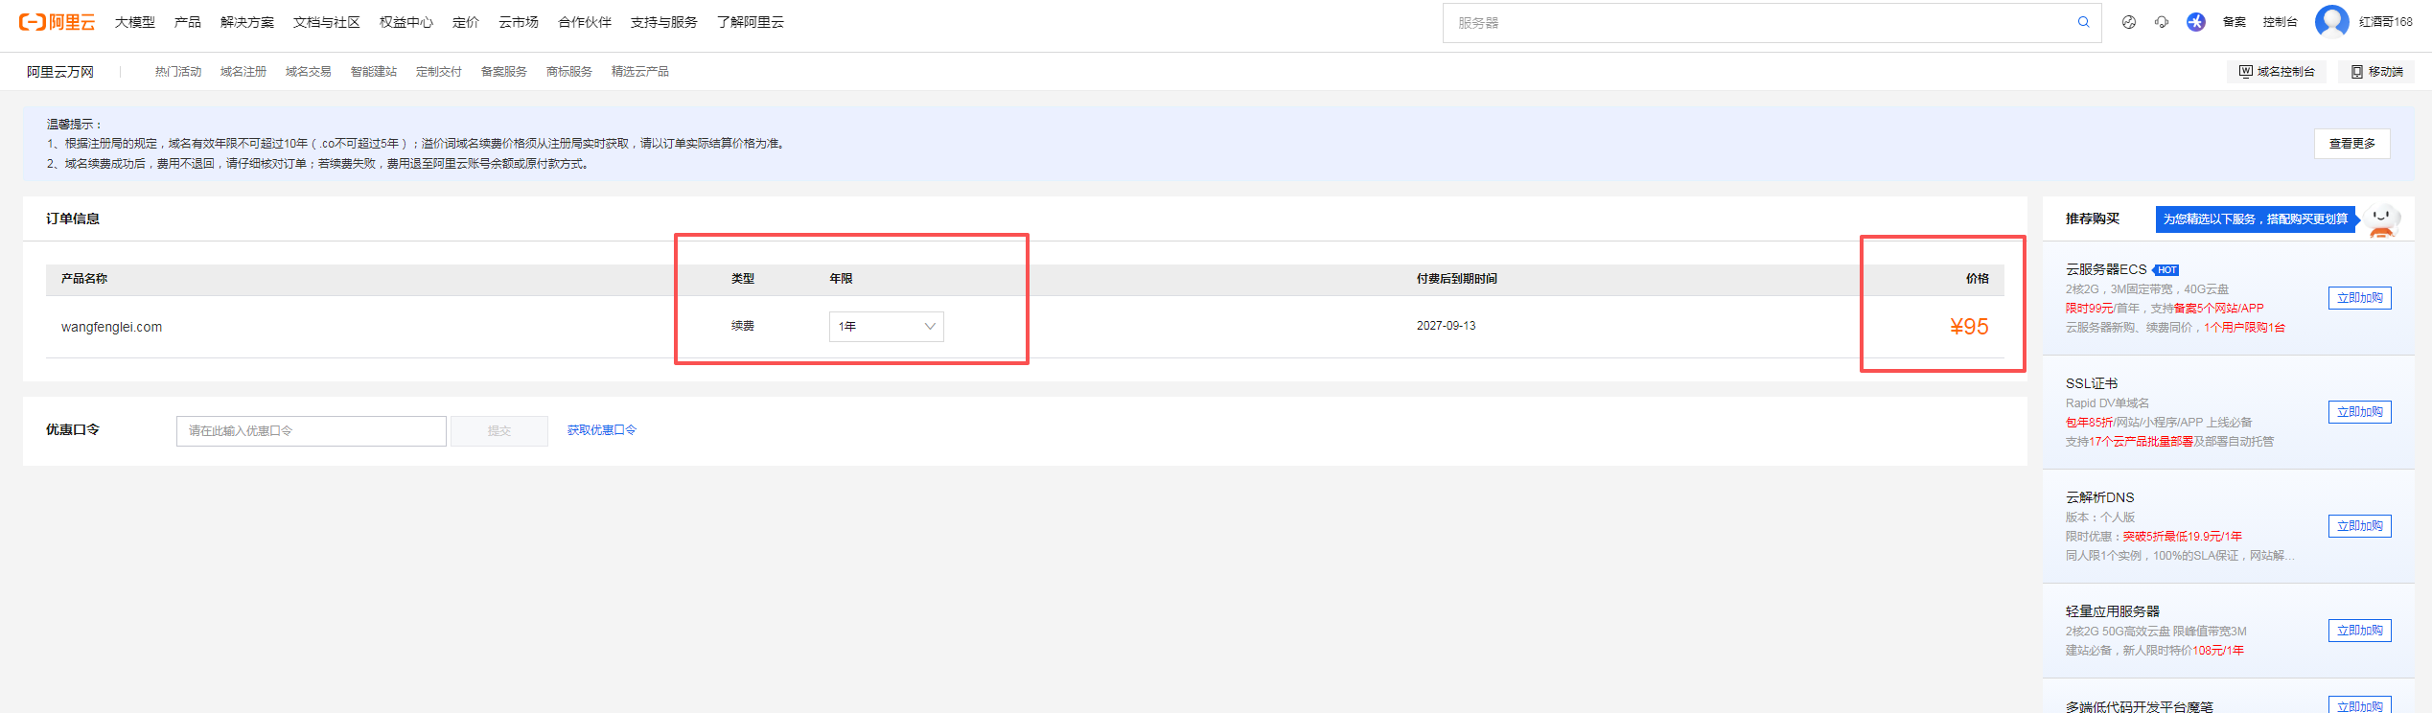Focus the 优惠口令 input field
Image resolution: width=2432 pixels, height=713 pixels.
pyautogui.click(x=311, y=431)
